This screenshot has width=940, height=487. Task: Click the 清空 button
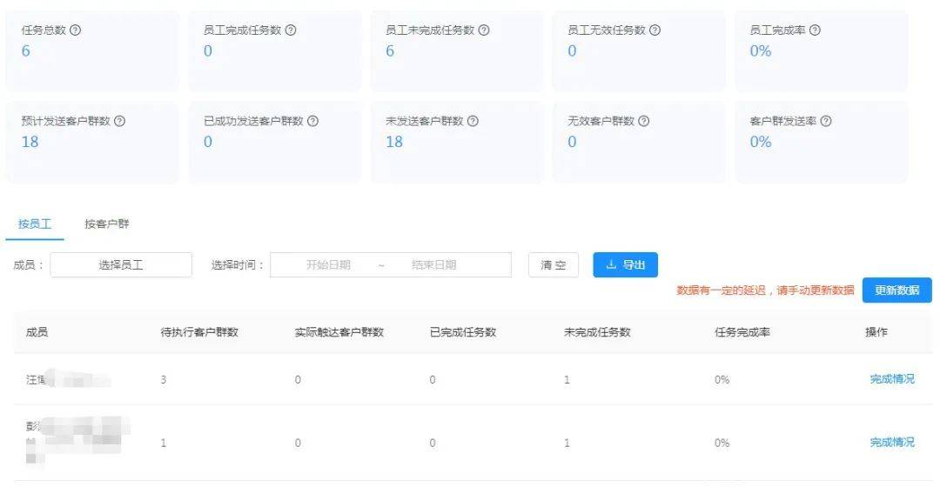pos(554,264)
